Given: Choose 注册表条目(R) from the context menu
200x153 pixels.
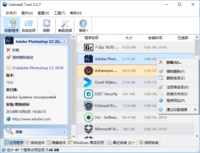Looking at the screenshot, I should (x=178, y=87).
